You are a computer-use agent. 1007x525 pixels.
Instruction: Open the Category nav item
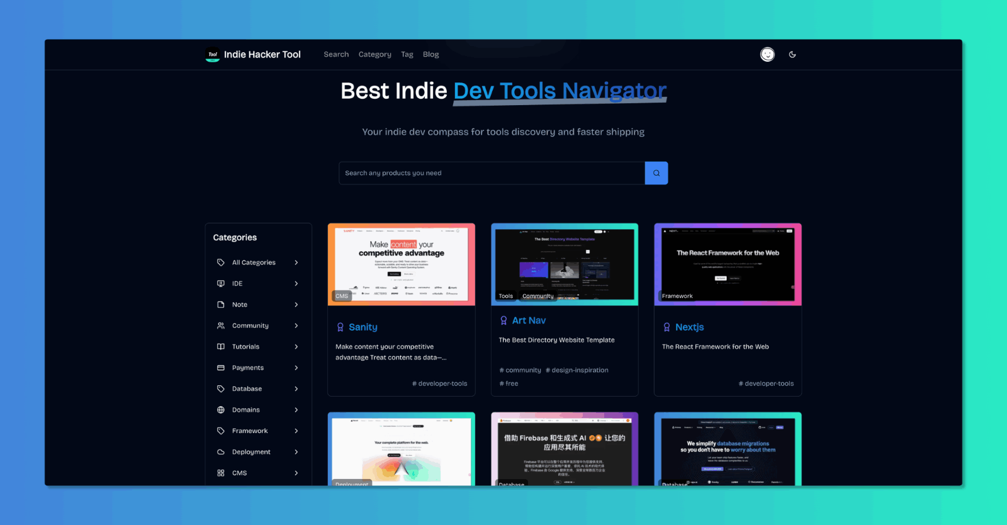tap(375, 55)
